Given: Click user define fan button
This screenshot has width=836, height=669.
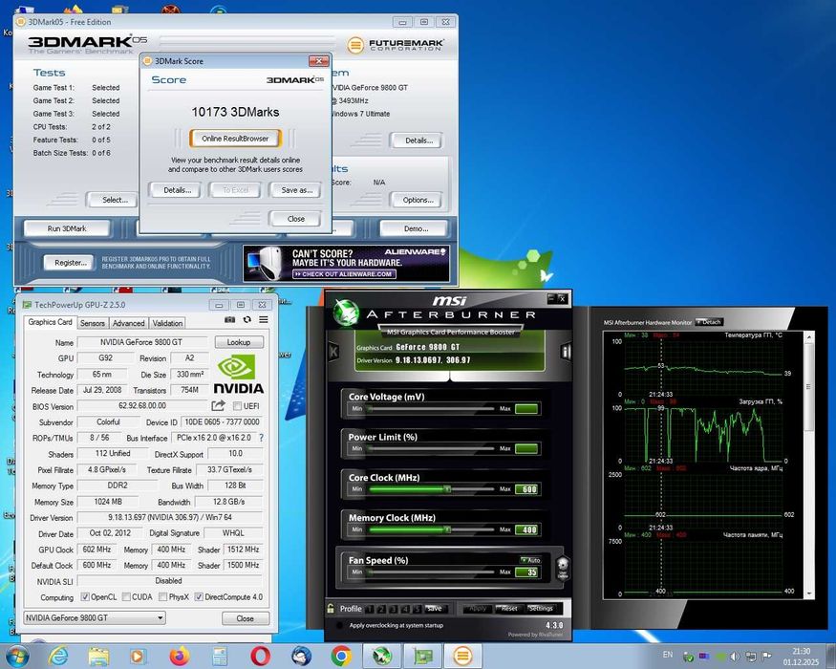Looking at the screenshot, I should 563,569.
